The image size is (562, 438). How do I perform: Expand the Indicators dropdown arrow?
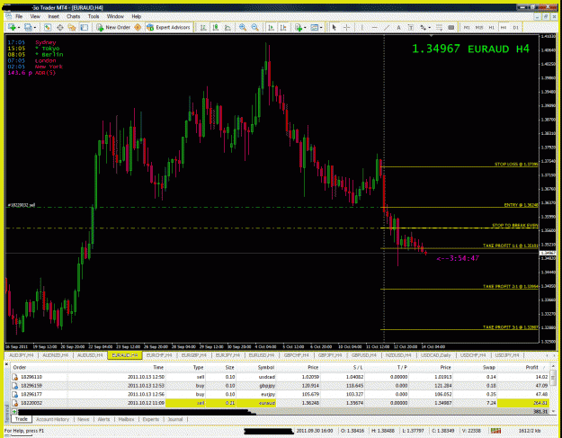pyautogui.click(x=305, y=28)
